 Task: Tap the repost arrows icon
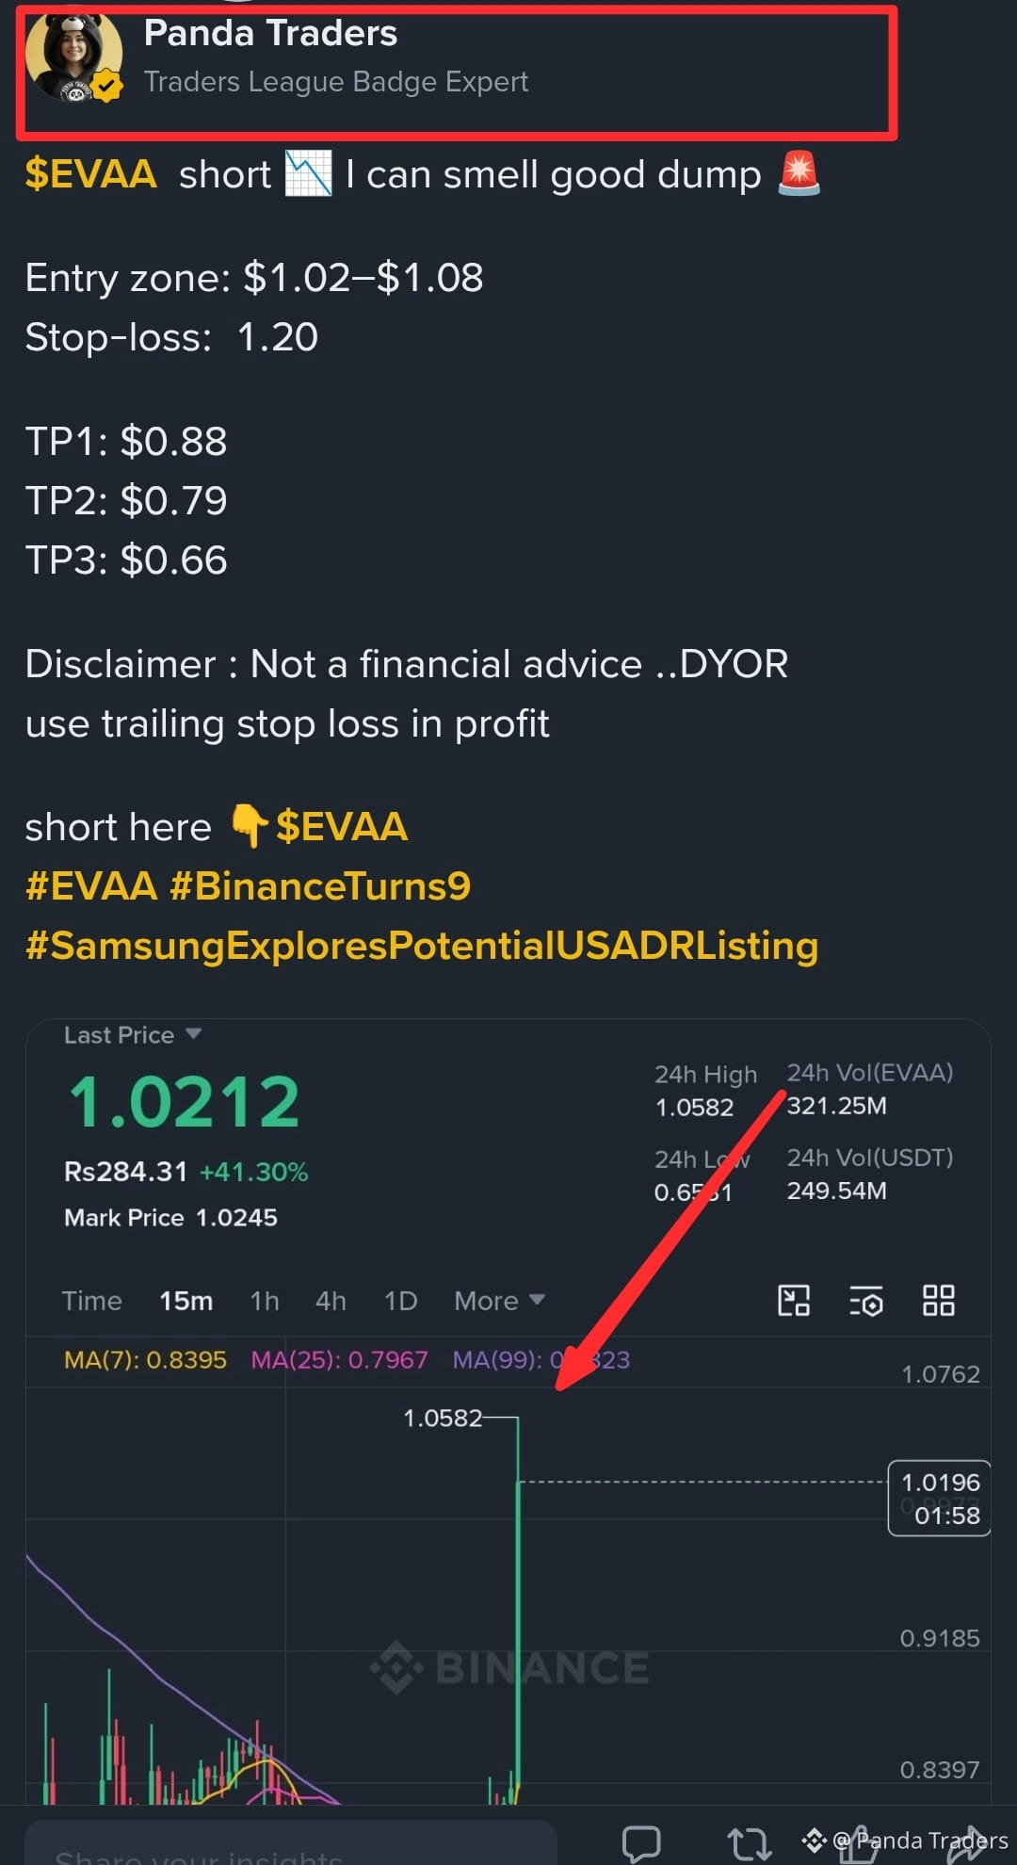750,1843
